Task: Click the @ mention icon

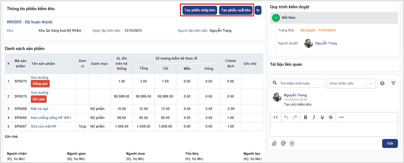Action: point(283,144)
